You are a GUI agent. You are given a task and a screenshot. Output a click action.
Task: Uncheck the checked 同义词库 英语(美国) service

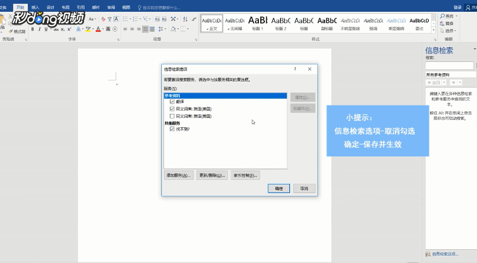172,109
